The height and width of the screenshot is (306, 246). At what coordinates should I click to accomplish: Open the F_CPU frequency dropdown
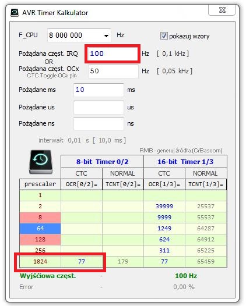tap(106, 35)
